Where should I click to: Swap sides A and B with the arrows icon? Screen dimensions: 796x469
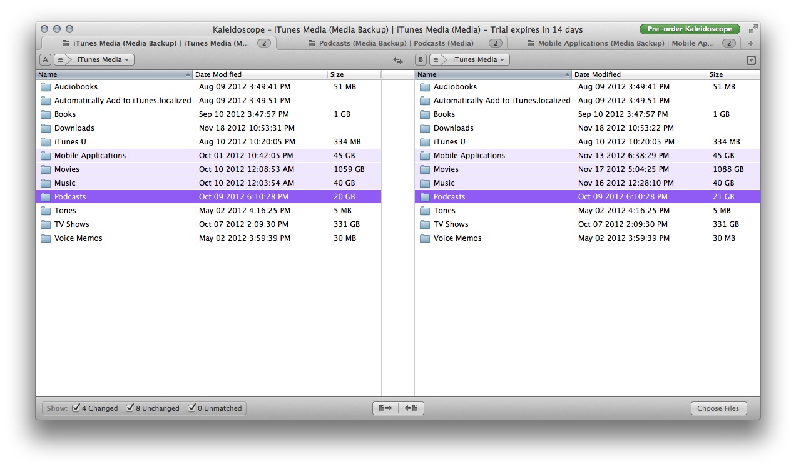click(398, 60)
